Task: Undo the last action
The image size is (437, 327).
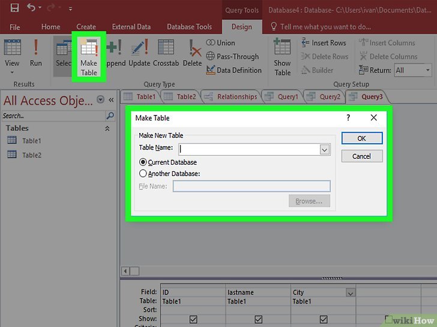Action: [x=31, y=8]
